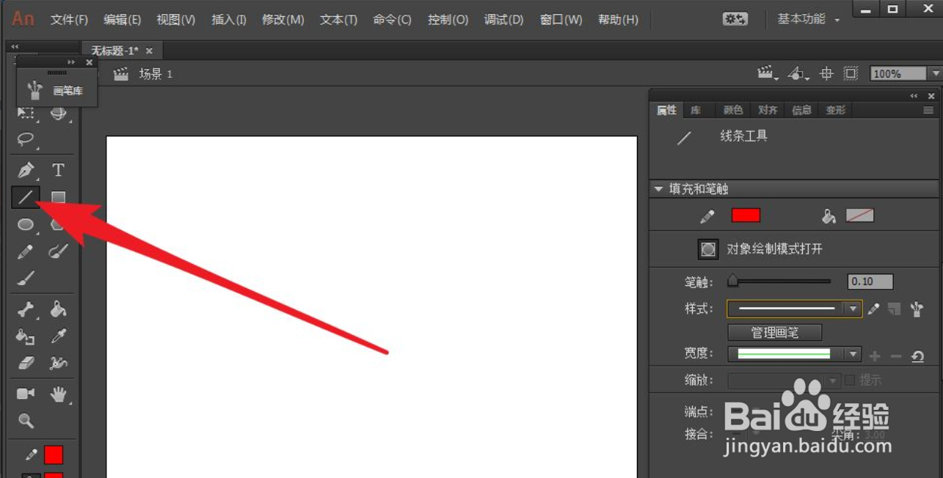943x478 pixels.
Task: Reset width profile icon
Action: click(917, 356)
